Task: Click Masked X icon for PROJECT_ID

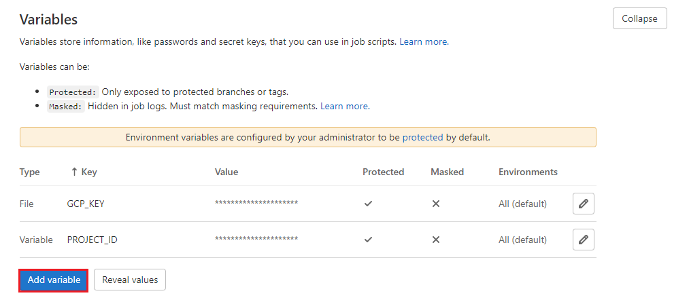Action: pyautogui.click(x=436, y=240)
